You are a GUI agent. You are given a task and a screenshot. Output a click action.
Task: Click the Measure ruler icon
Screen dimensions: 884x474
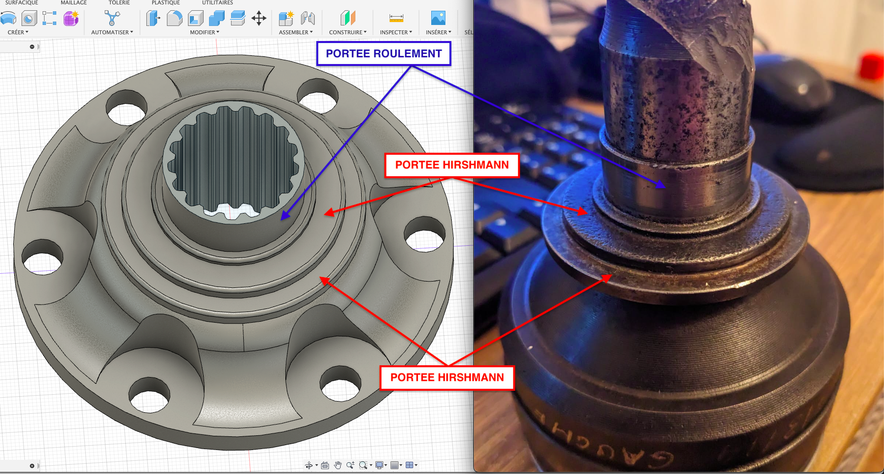point(396,19)
